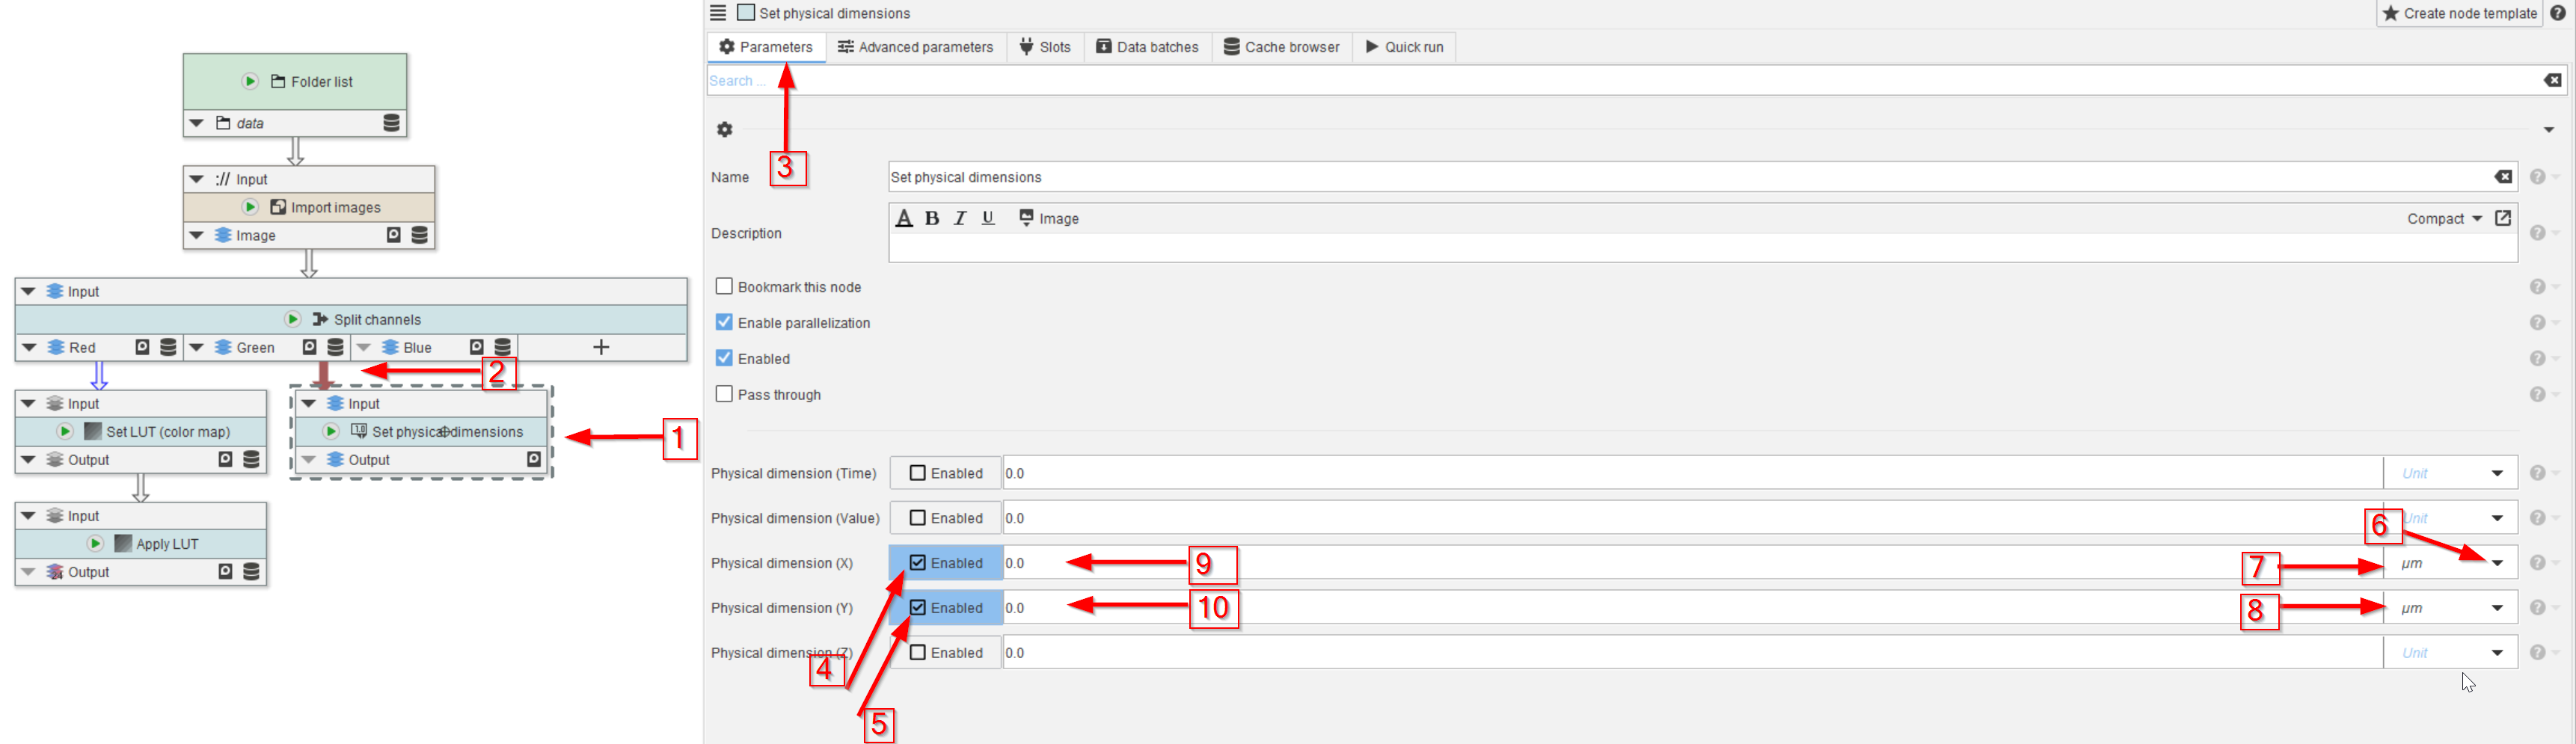The width and height of the screenshot is (2576, 744).
Task: Run the Folder list node play icon
Action: click(x=250, y=81)
